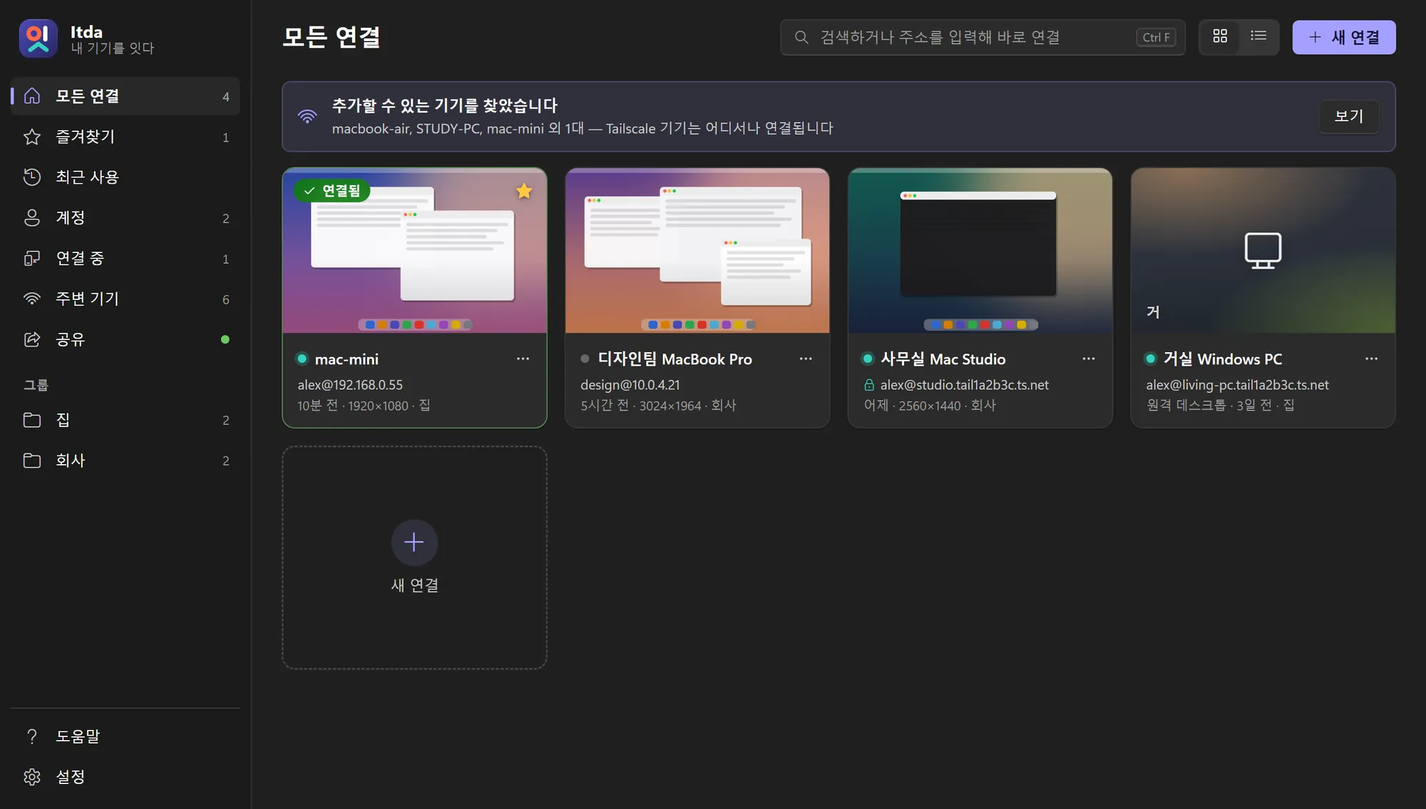
Task: Focus the search or address input field
Action: (983, 37)
